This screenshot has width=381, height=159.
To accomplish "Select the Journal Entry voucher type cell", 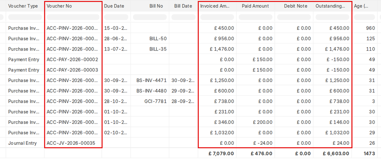I will tap(25, 143).
